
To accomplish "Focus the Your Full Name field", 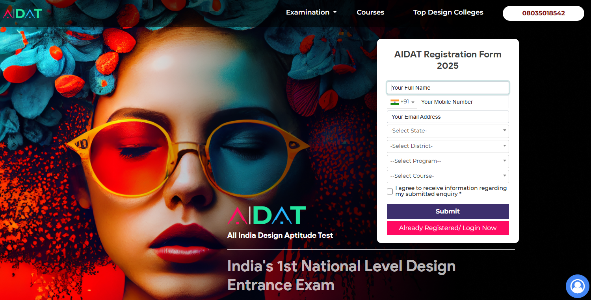I will click(448, 88).
